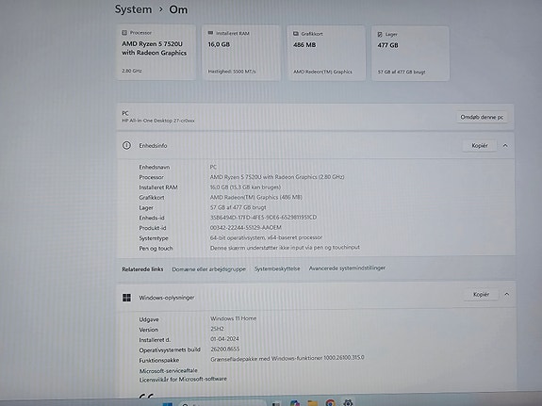Click the Produkt-id value 00342-22244-55129-AAOEM

tap(246, 227)
